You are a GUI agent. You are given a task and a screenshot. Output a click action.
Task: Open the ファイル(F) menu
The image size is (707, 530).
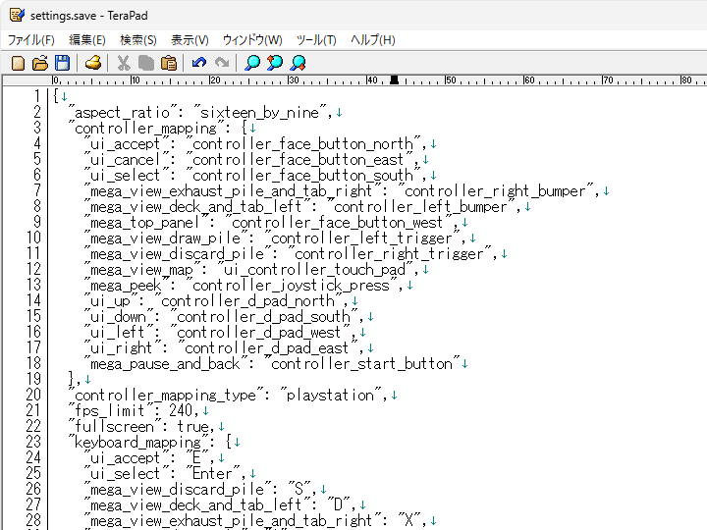point(31,40)
